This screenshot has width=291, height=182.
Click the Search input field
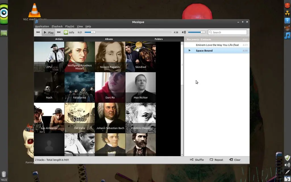pos(227,32)
